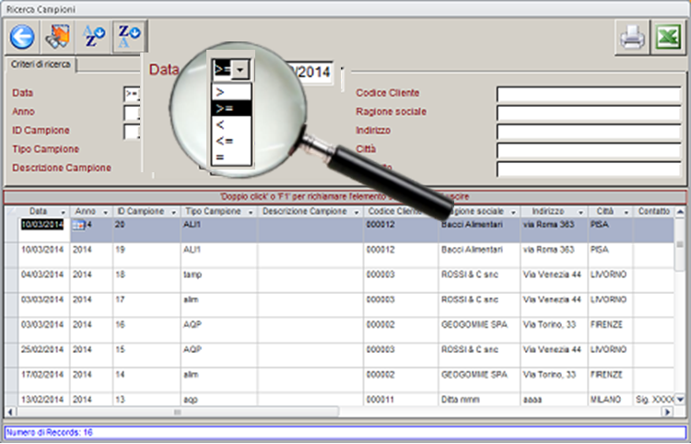Open the Ragione sociale column filter arrow
Image resolution: width=691 pixels, height=444 pixels.
tap(513, 212)
